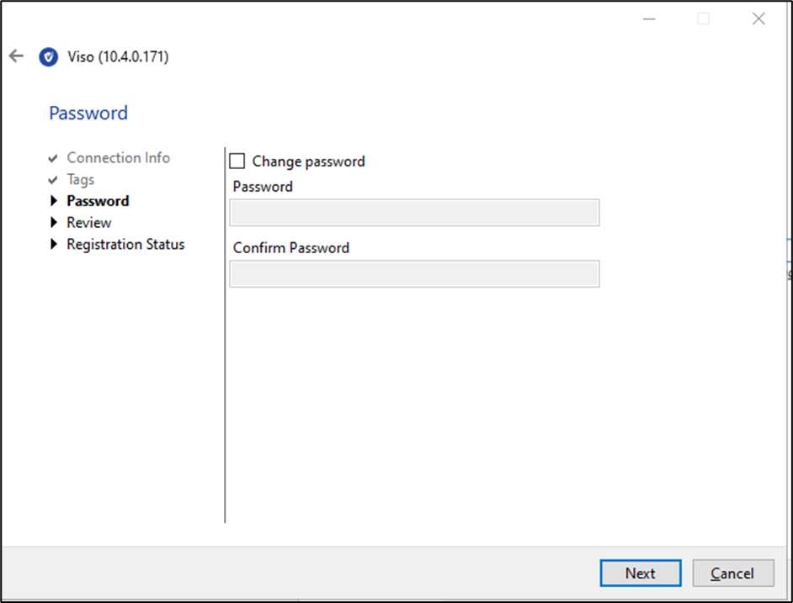Click the checkmark beside Tags
Image resolution: width=793 pixels, height=603 pixels.
pos(52,179)
